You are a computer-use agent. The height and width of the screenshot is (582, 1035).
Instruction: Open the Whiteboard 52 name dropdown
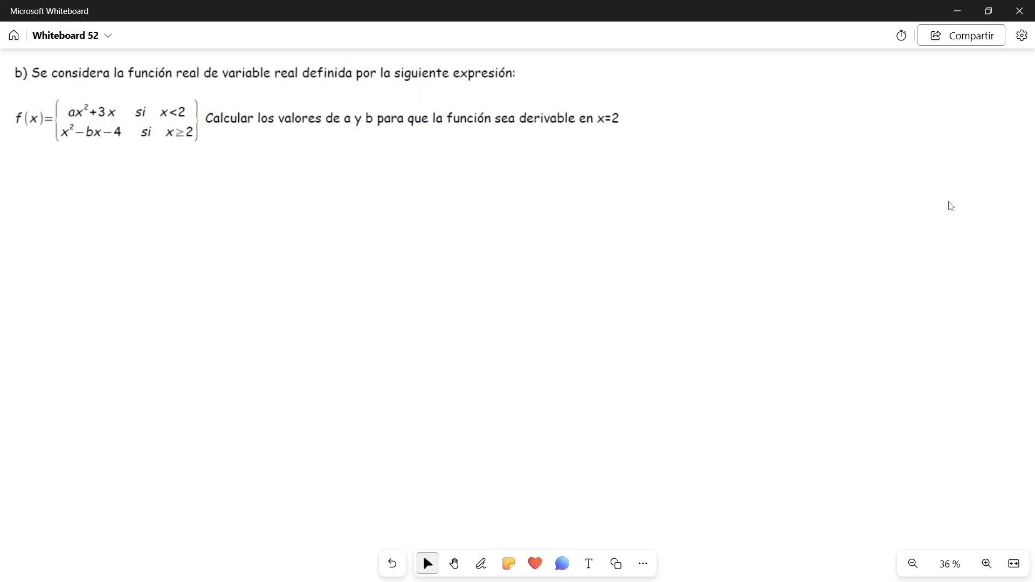coord(108,36)
